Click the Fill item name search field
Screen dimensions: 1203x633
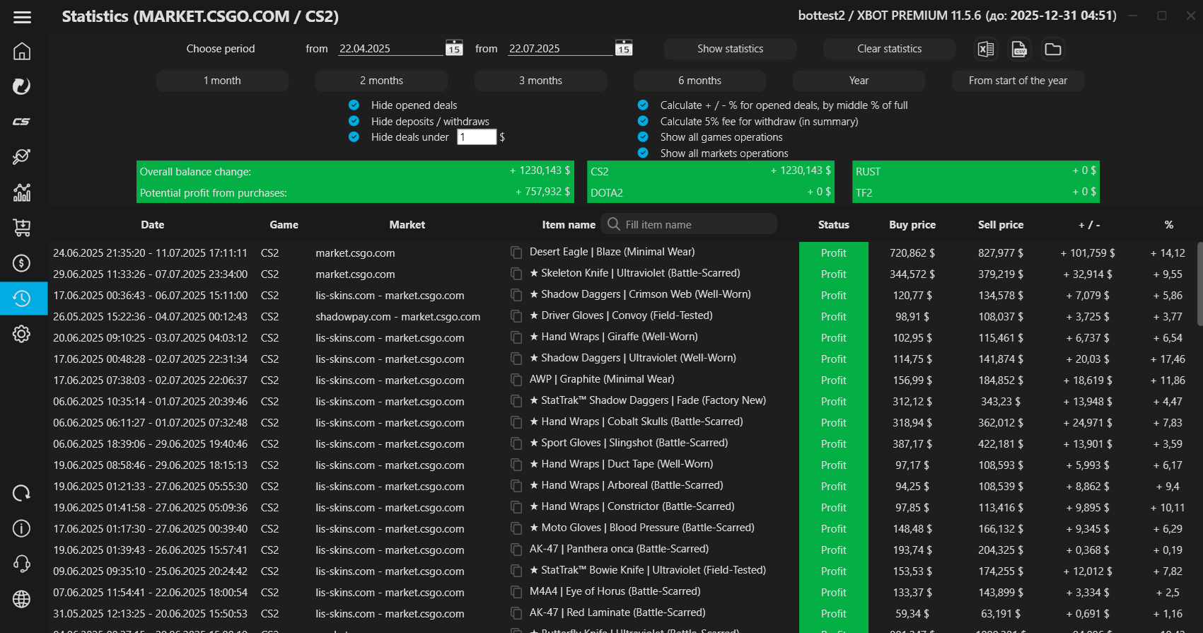tap(697, 224)
